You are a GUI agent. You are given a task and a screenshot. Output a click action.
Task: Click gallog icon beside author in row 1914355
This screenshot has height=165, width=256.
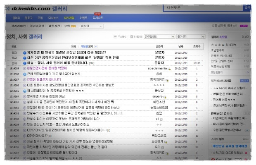pyautogui.click(x=163, y=148)
